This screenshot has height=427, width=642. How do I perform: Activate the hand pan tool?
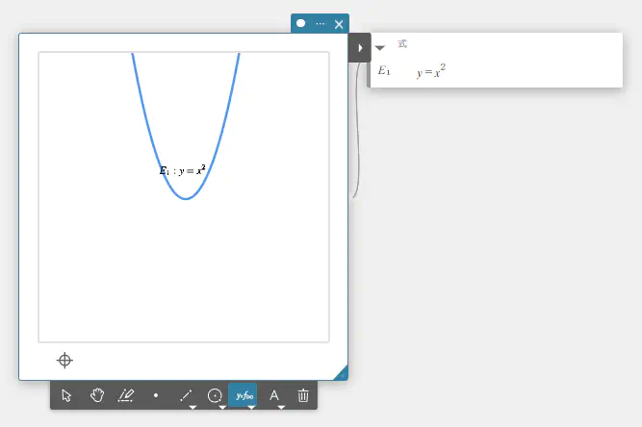pos(97,395)
